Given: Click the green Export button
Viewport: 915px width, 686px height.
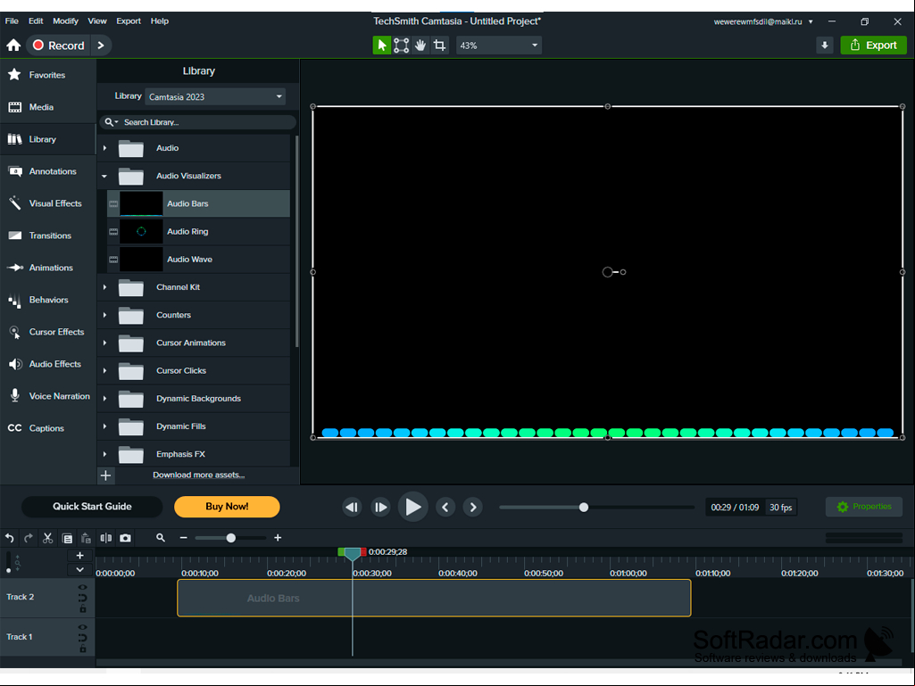Looking at the screenshot, I should [x=873, y=45].
